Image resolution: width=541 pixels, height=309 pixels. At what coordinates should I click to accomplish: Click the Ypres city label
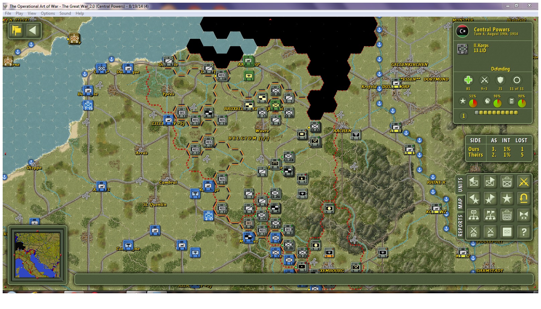point(168,94)
